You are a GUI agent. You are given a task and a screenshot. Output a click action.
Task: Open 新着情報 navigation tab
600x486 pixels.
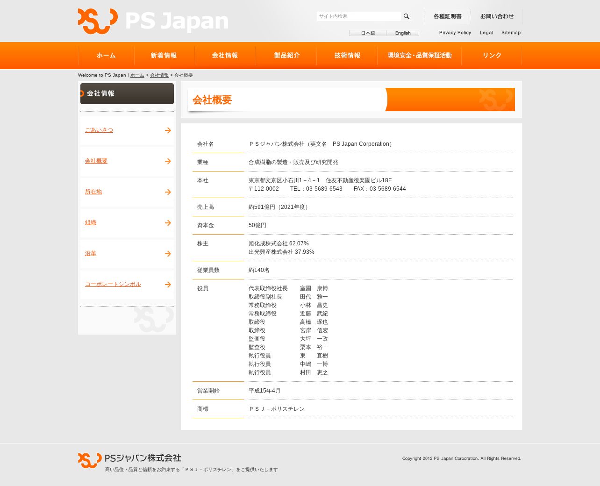[x=164, y=56]
